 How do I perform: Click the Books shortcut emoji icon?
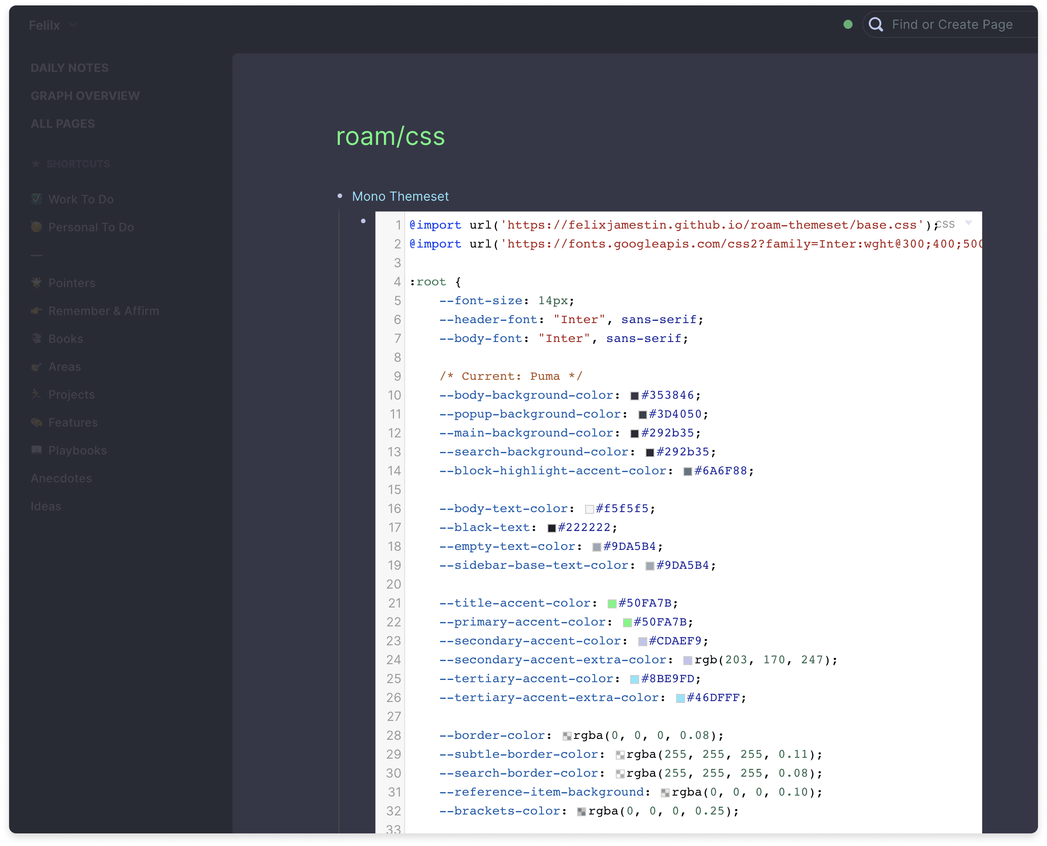[36, 338]
